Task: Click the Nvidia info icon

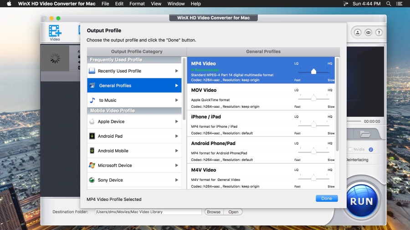Action: click(x=371, y=150)
